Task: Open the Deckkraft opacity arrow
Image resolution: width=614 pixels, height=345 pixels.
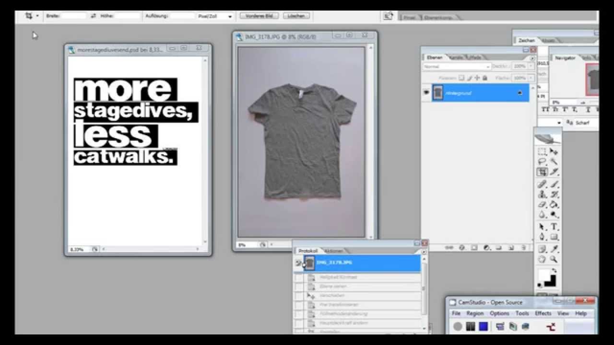Action: click(x=531, y=67)
